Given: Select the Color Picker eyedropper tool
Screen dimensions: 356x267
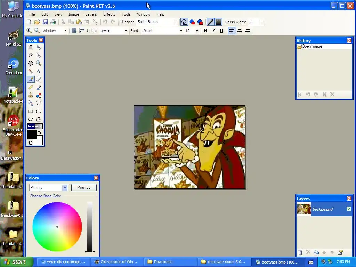Looking at the screenshot, I should 39,87.
